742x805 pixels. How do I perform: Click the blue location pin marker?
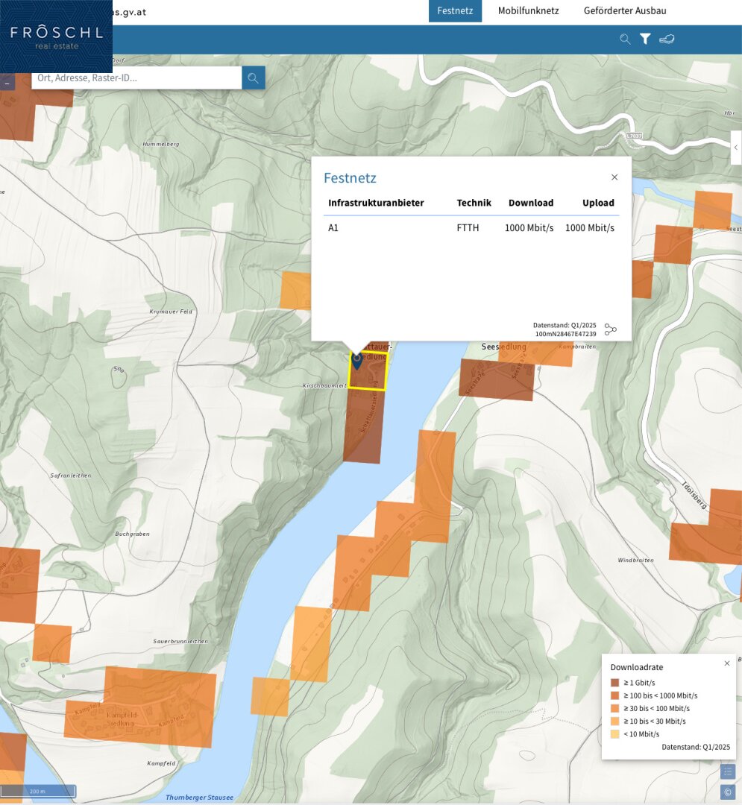(356, 362)
